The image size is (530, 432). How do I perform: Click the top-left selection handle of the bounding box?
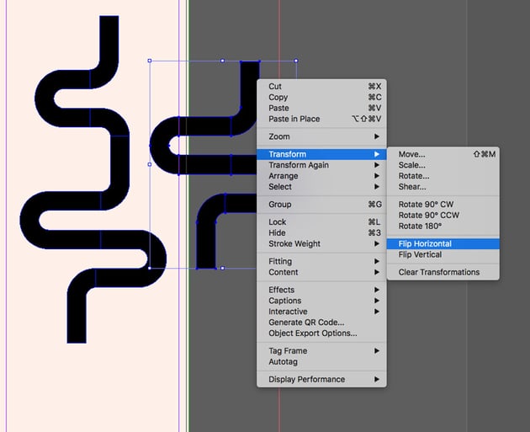pos(150,61)
